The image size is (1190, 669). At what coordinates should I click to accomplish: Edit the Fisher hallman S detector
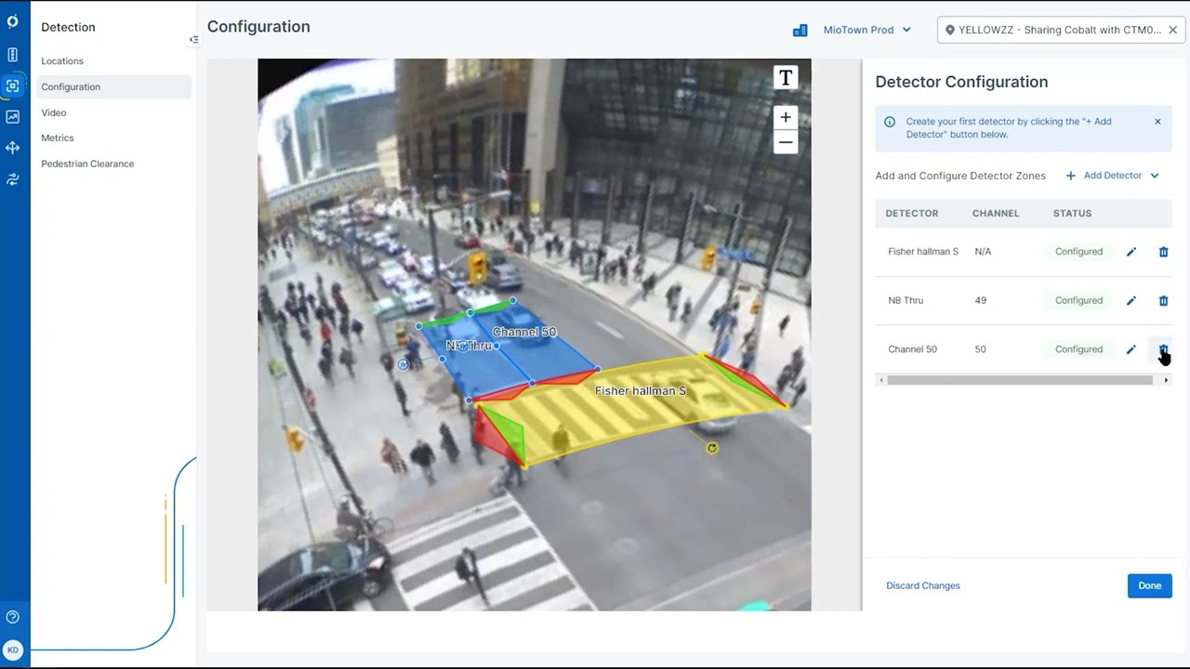(x=1131, y=252)
